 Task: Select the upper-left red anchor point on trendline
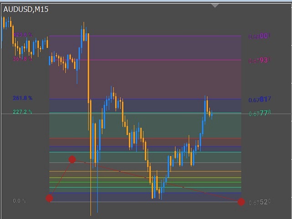[x=72, y=159]
